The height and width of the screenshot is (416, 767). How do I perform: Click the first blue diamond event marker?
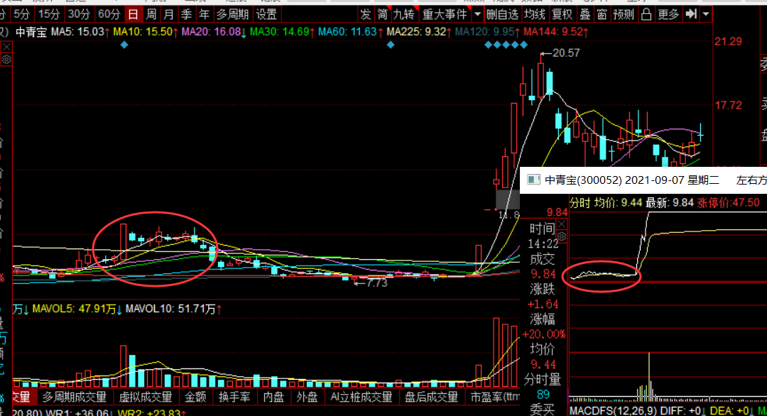pyautogui.click(x=124, y=45)
